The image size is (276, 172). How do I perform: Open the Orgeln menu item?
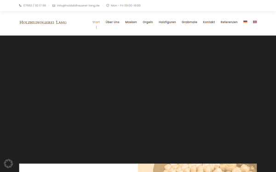click(x=148, y=22)
